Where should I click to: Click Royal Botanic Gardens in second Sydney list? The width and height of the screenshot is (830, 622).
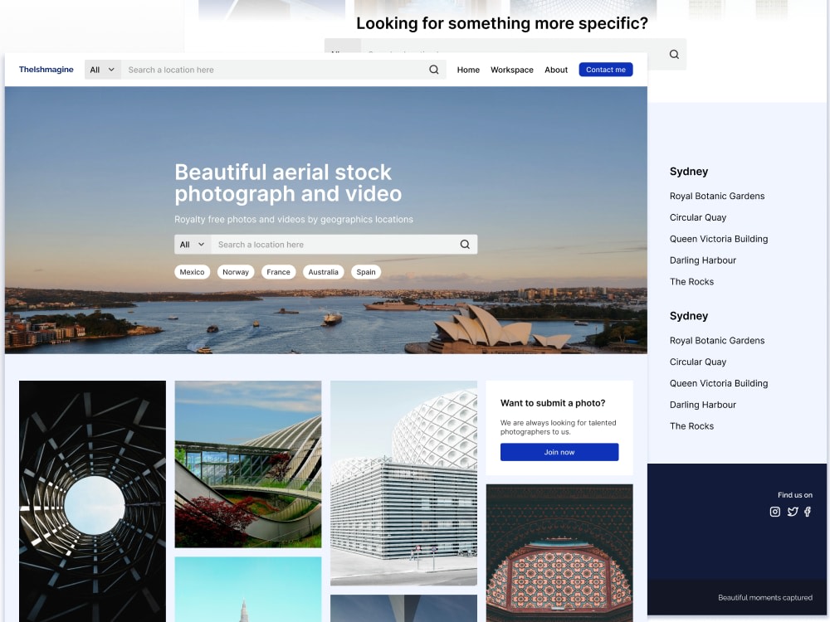tap(717, 341)
